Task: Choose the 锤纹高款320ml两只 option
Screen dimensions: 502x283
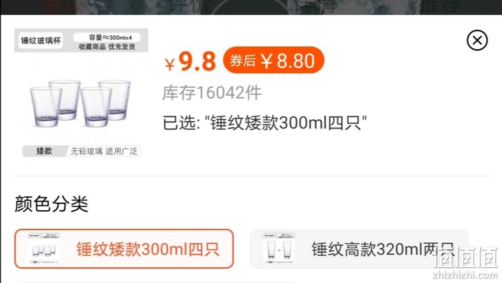Action: [359, 249]
